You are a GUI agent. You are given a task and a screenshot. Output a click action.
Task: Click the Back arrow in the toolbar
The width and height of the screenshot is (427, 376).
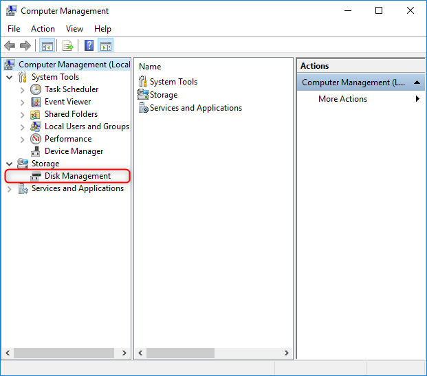coord(10,46)
